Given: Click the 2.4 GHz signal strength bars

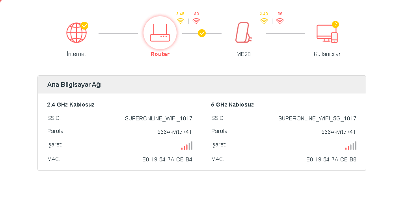Looking at the screenshot, I should [187, 146].
